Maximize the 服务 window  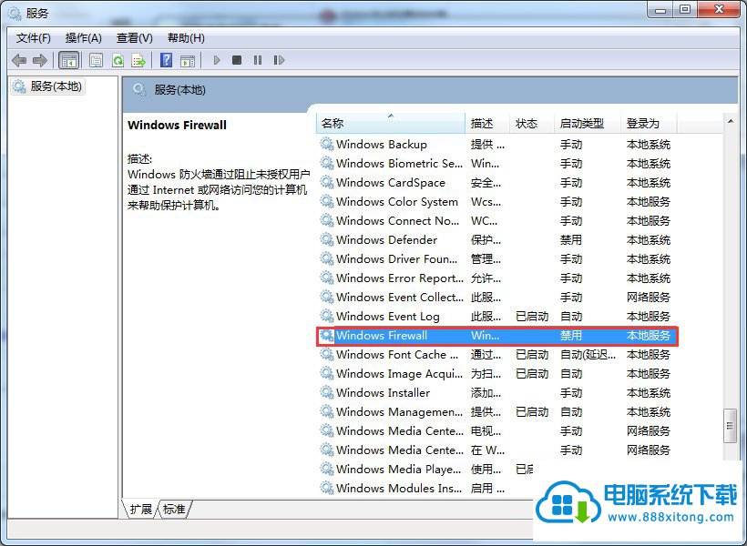click(x=684, y=10)
